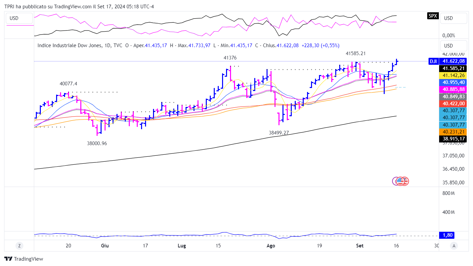Select the Set month label on time axis
Viewport: 473px width, 266px height.
(x=360, y=246)
